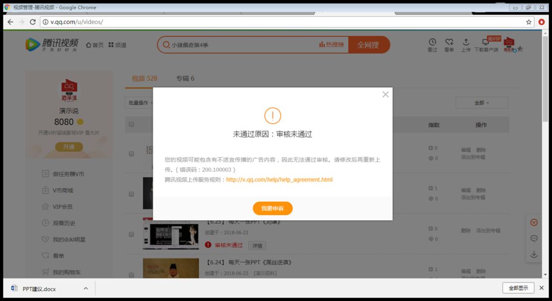Click the floating feedback chat bubble icon
The image size is (552, 301).
(x=534, y=239)
